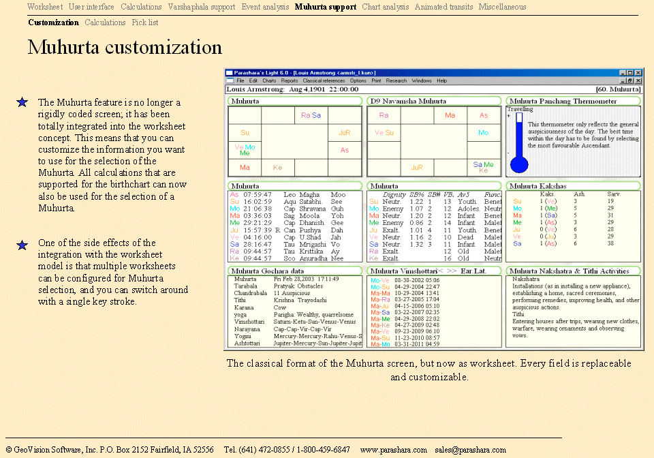Select the Yogini row in Gochara data
Image resolution: width=654 pixels, height=458 pixels.
pos(295,336)
